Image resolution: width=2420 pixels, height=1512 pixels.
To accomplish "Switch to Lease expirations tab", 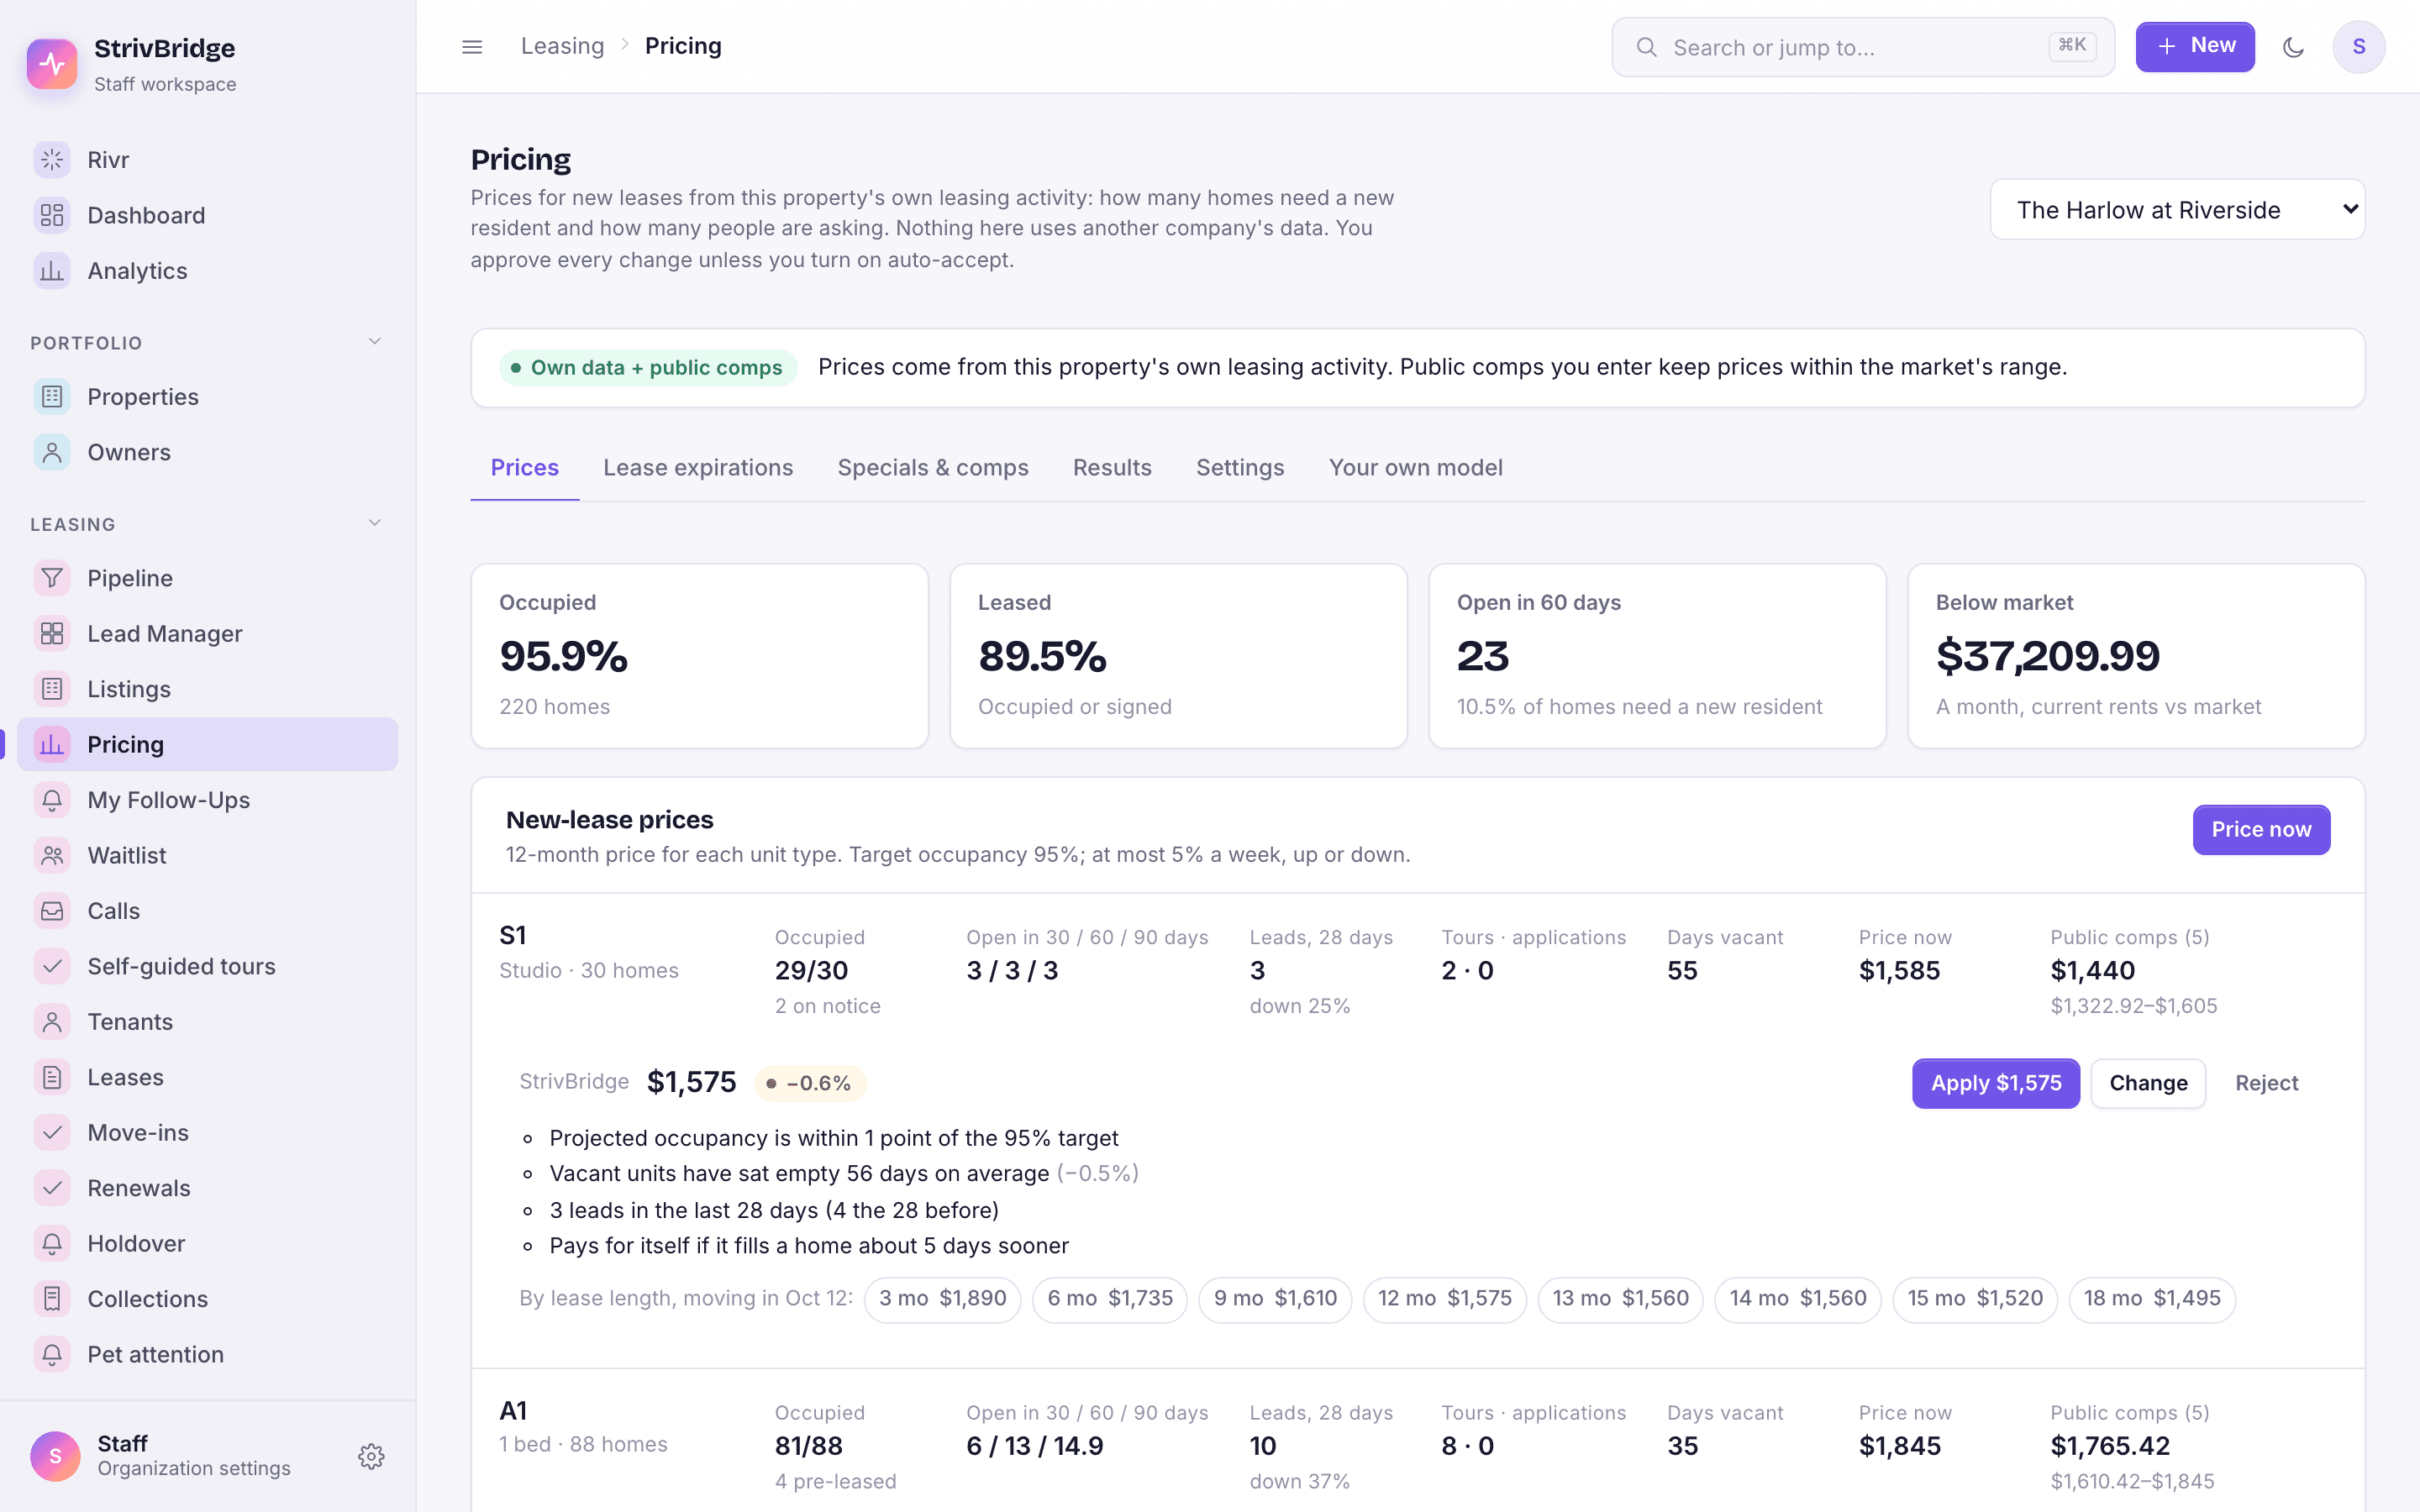I will (698, 468).
